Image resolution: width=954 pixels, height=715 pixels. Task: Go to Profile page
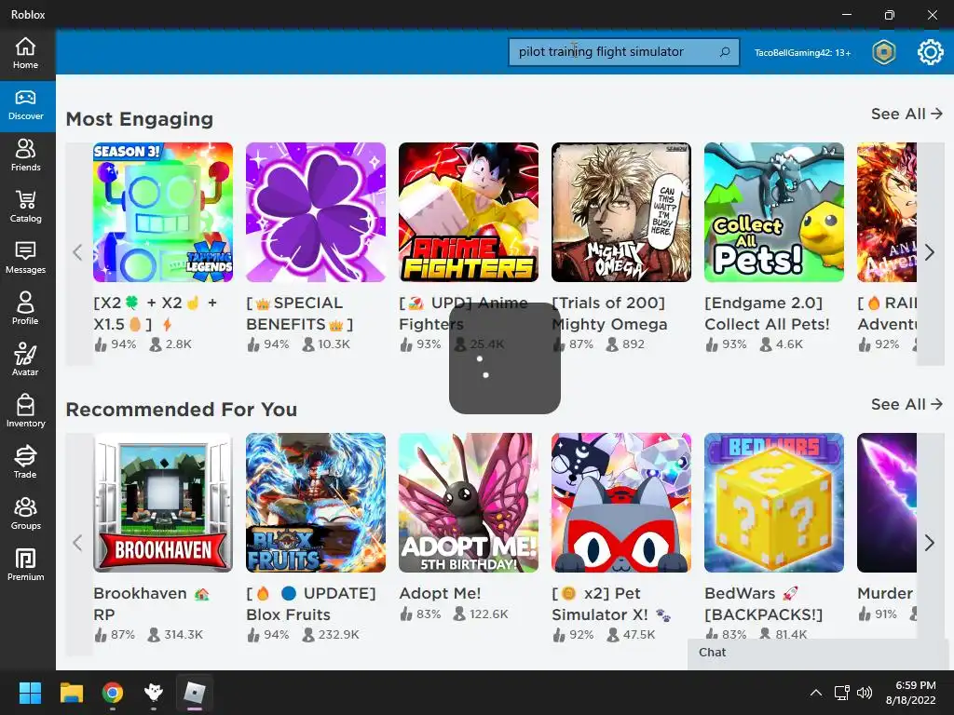25,309
